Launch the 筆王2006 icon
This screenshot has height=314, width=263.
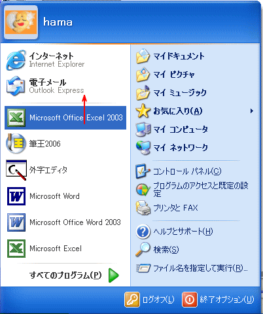[x=16, y=144]
